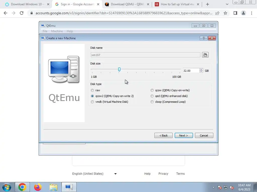Select QtEmu taskbar icon

point(69,187)
